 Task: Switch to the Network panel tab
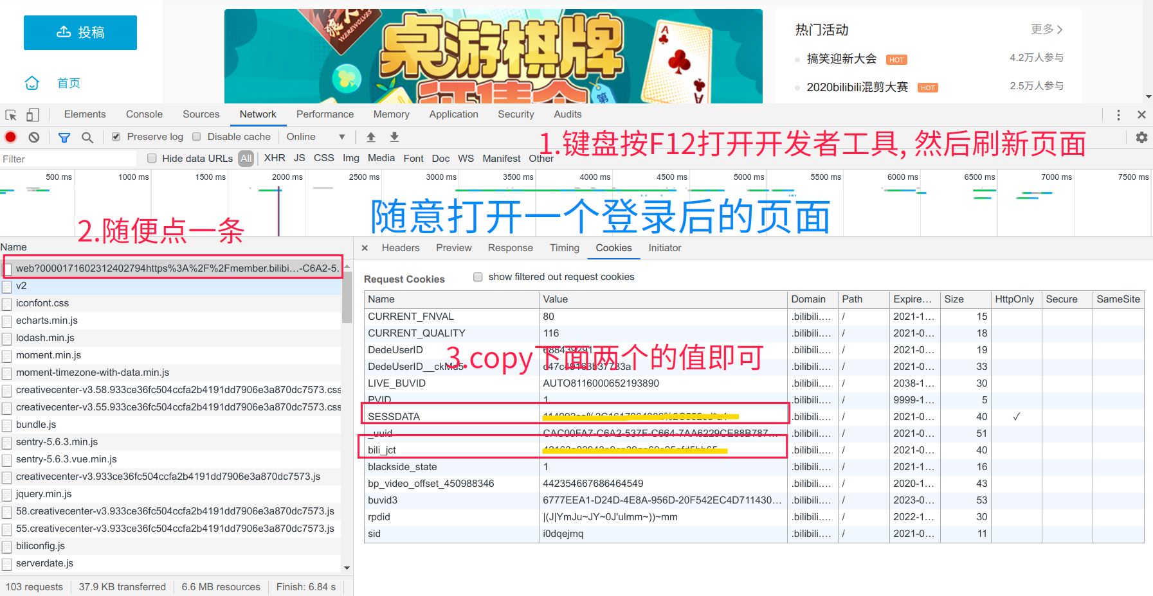click(257, 114)
